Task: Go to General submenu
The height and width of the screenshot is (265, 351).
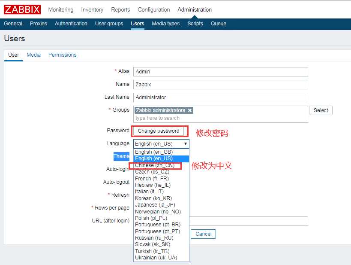Action: click(x=13, y=24)
